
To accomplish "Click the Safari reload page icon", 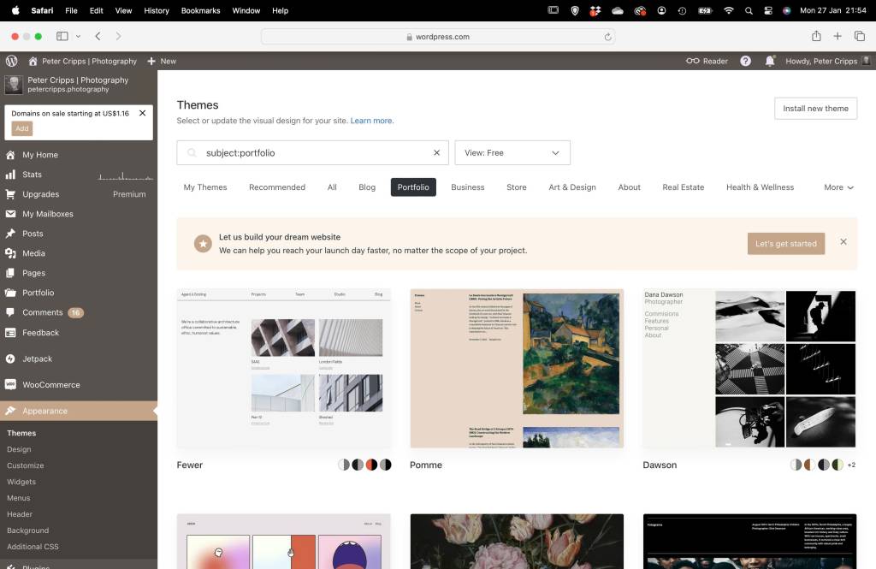I will coord(607,37).
